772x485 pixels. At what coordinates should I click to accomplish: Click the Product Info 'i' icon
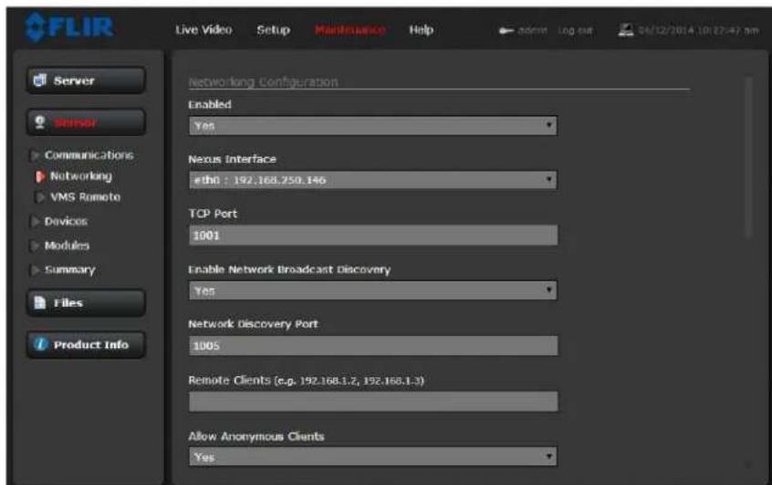(x=40, y=344)
